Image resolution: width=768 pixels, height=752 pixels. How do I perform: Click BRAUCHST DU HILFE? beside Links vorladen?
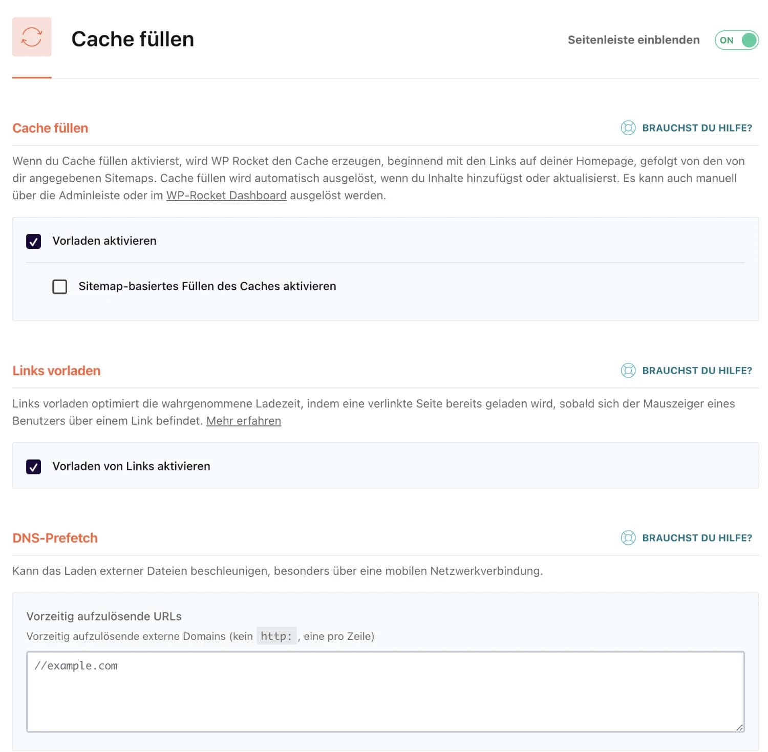point(697,371)
